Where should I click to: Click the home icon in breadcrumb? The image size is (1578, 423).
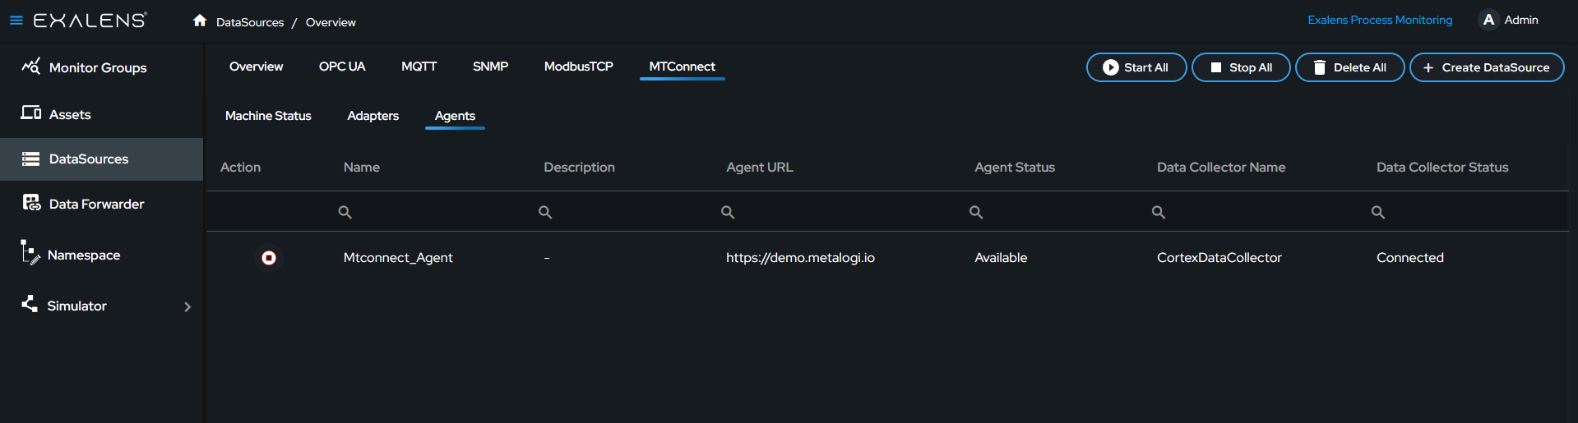(200, 21)
